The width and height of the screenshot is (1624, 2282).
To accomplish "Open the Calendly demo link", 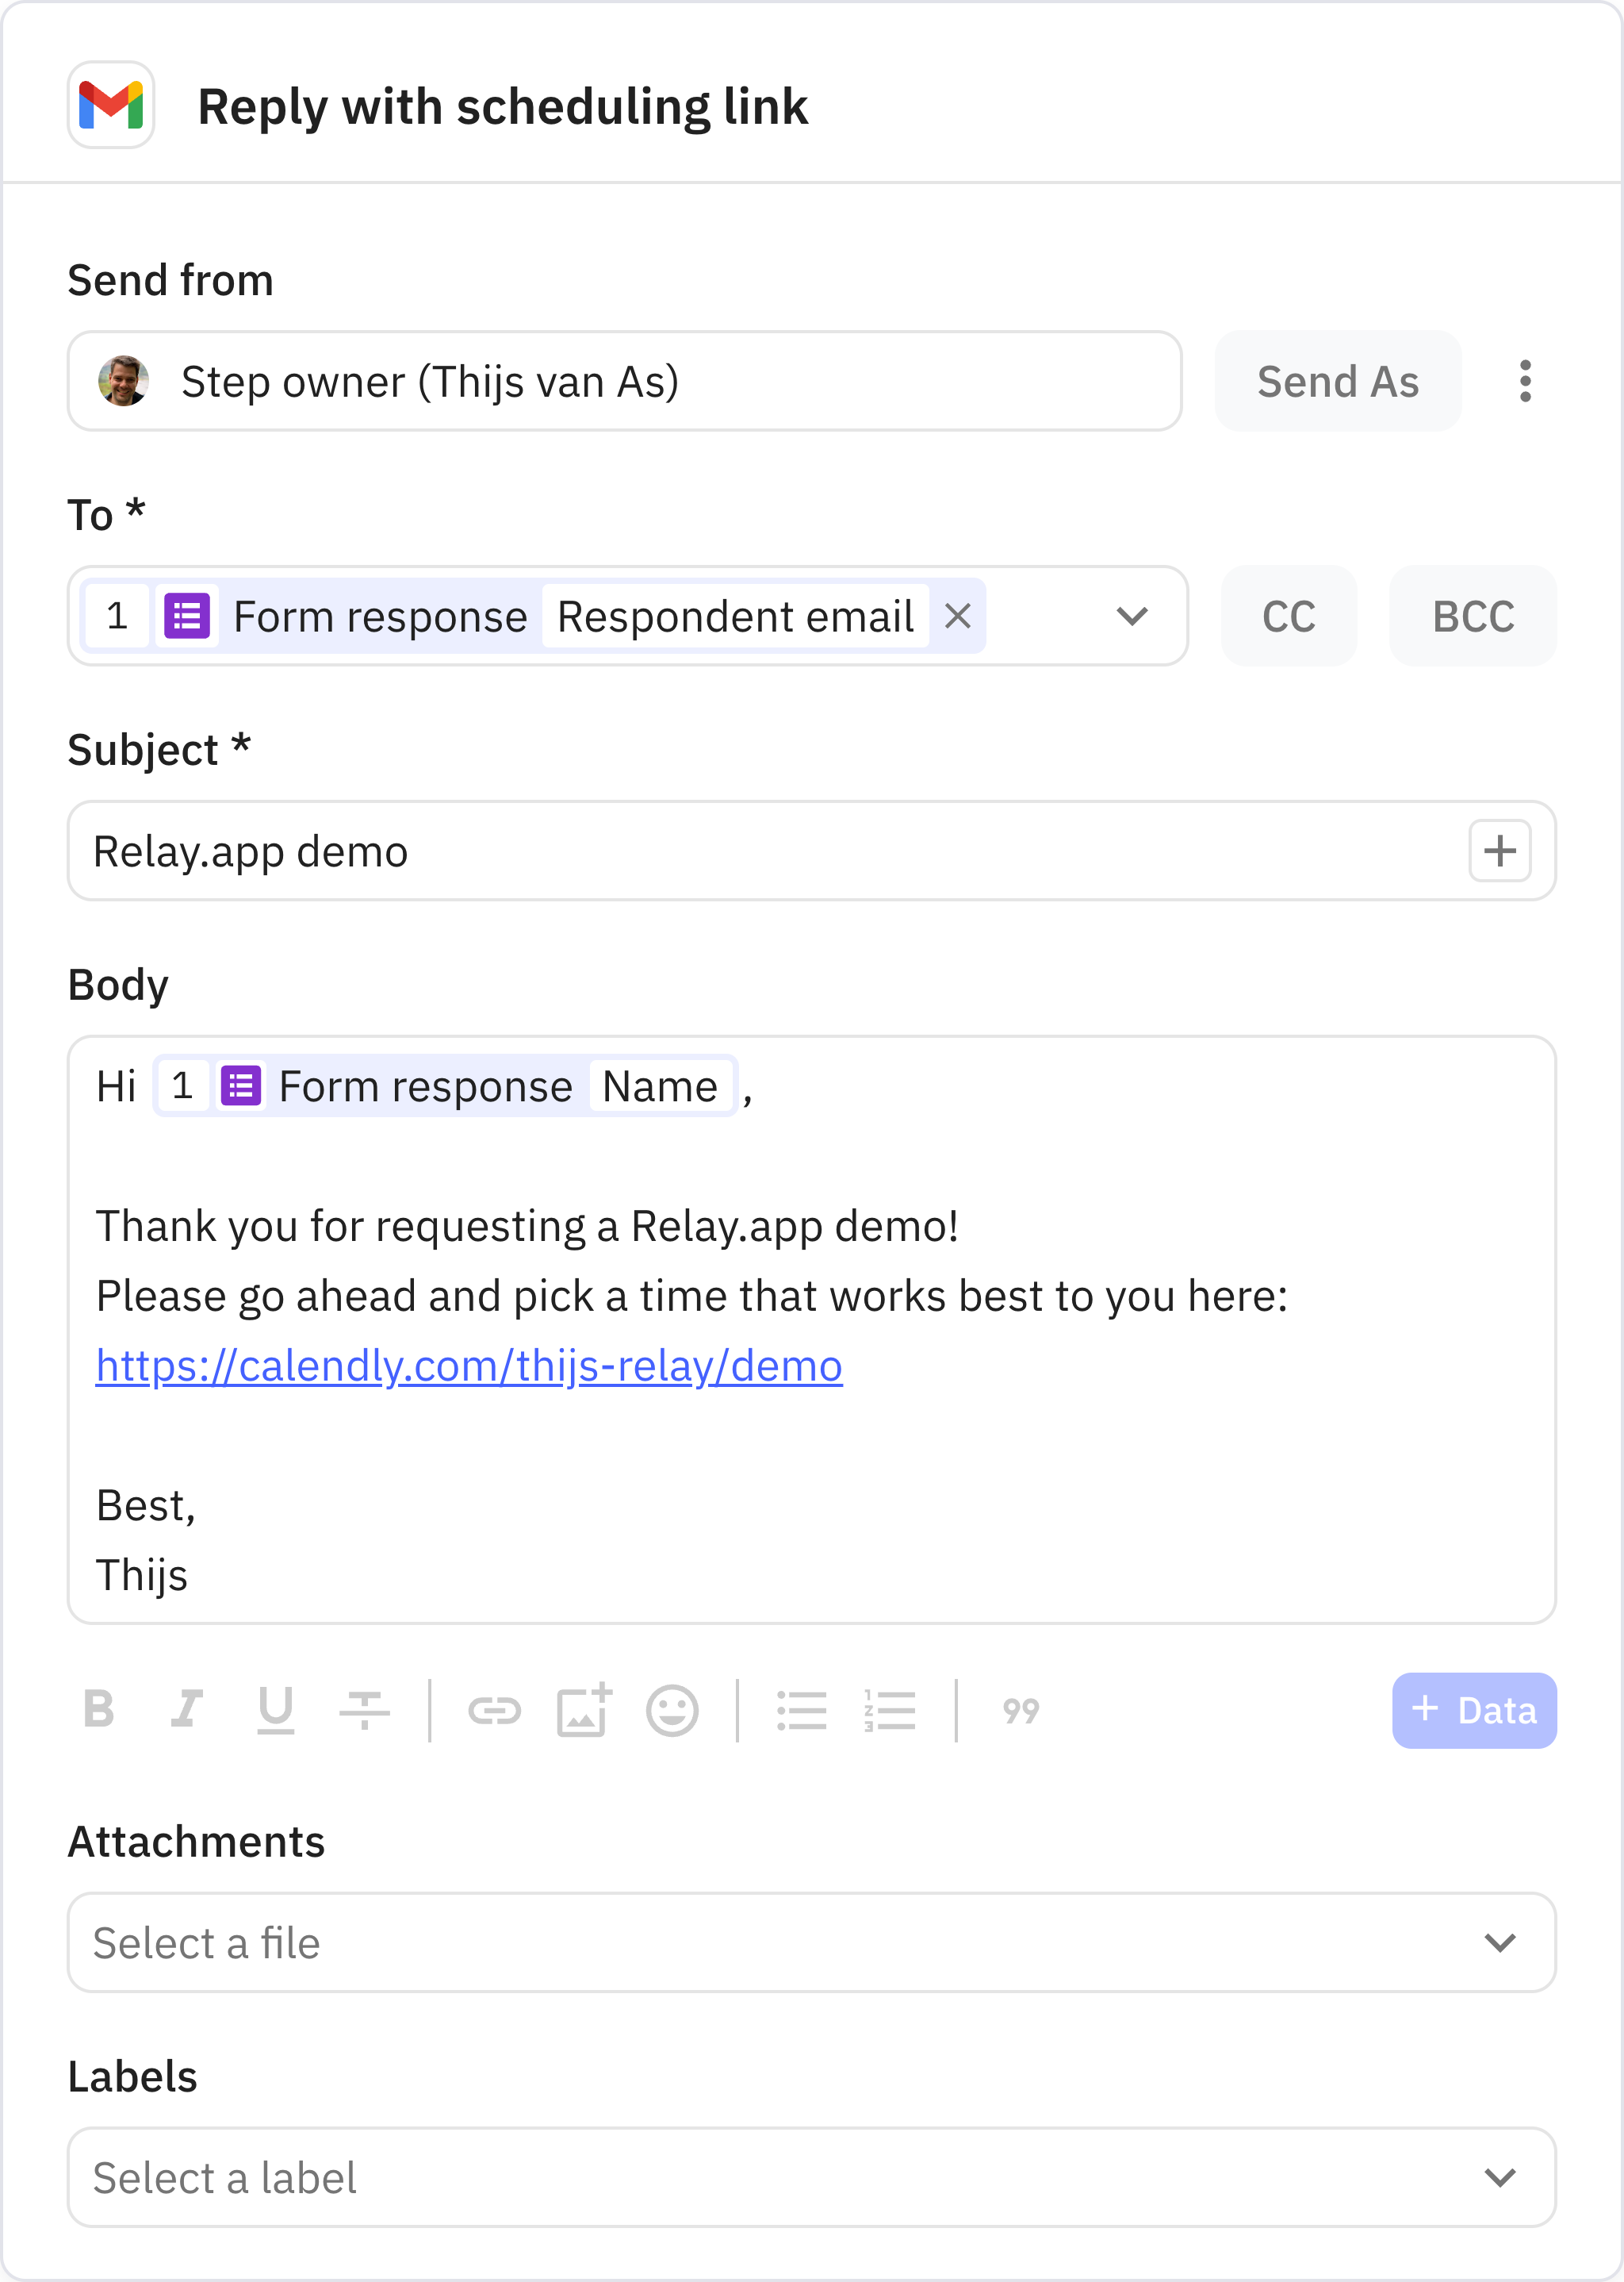I will coord(468,1364).
